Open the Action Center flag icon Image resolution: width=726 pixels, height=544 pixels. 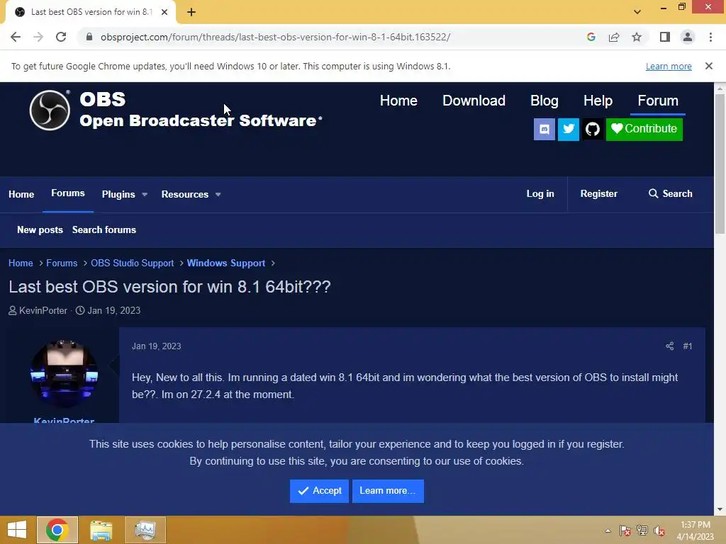point(625,531)
